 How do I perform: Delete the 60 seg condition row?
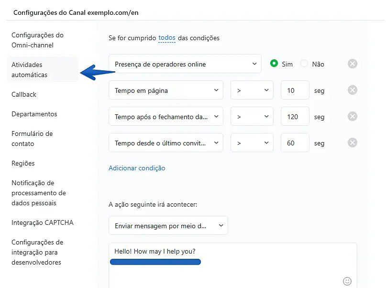353,143
